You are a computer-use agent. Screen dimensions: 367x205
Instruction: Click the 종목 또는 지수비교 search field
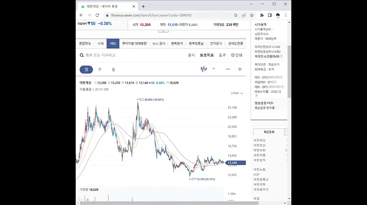(100, 55)
